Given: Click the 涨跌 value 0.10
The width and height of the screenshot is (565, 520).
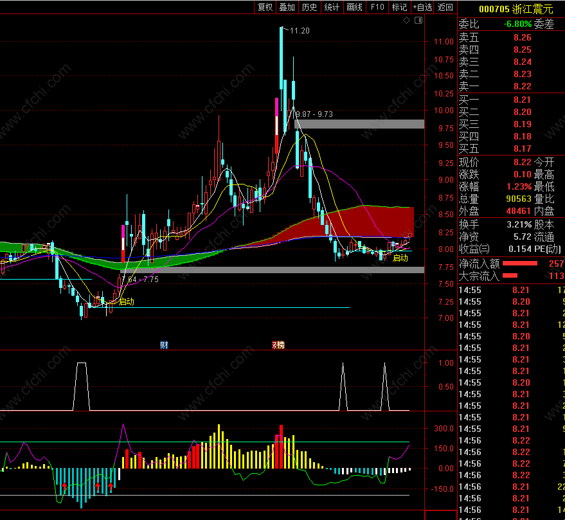Looking at the screenshot, I should 523,174.
